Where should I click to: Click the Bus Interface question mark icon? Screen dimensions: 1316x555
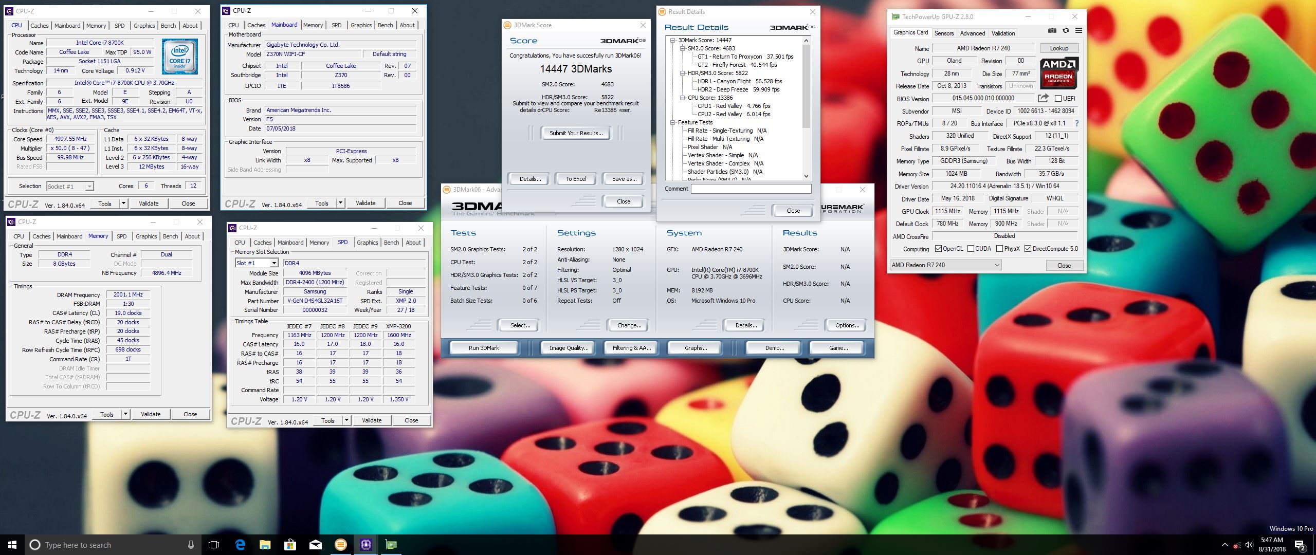(x=1076, y=123)
